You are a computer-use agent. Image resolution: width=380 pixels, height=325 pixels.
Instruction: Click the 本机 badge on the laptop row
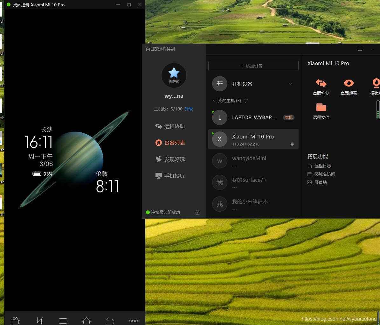(x=288, y=117)
